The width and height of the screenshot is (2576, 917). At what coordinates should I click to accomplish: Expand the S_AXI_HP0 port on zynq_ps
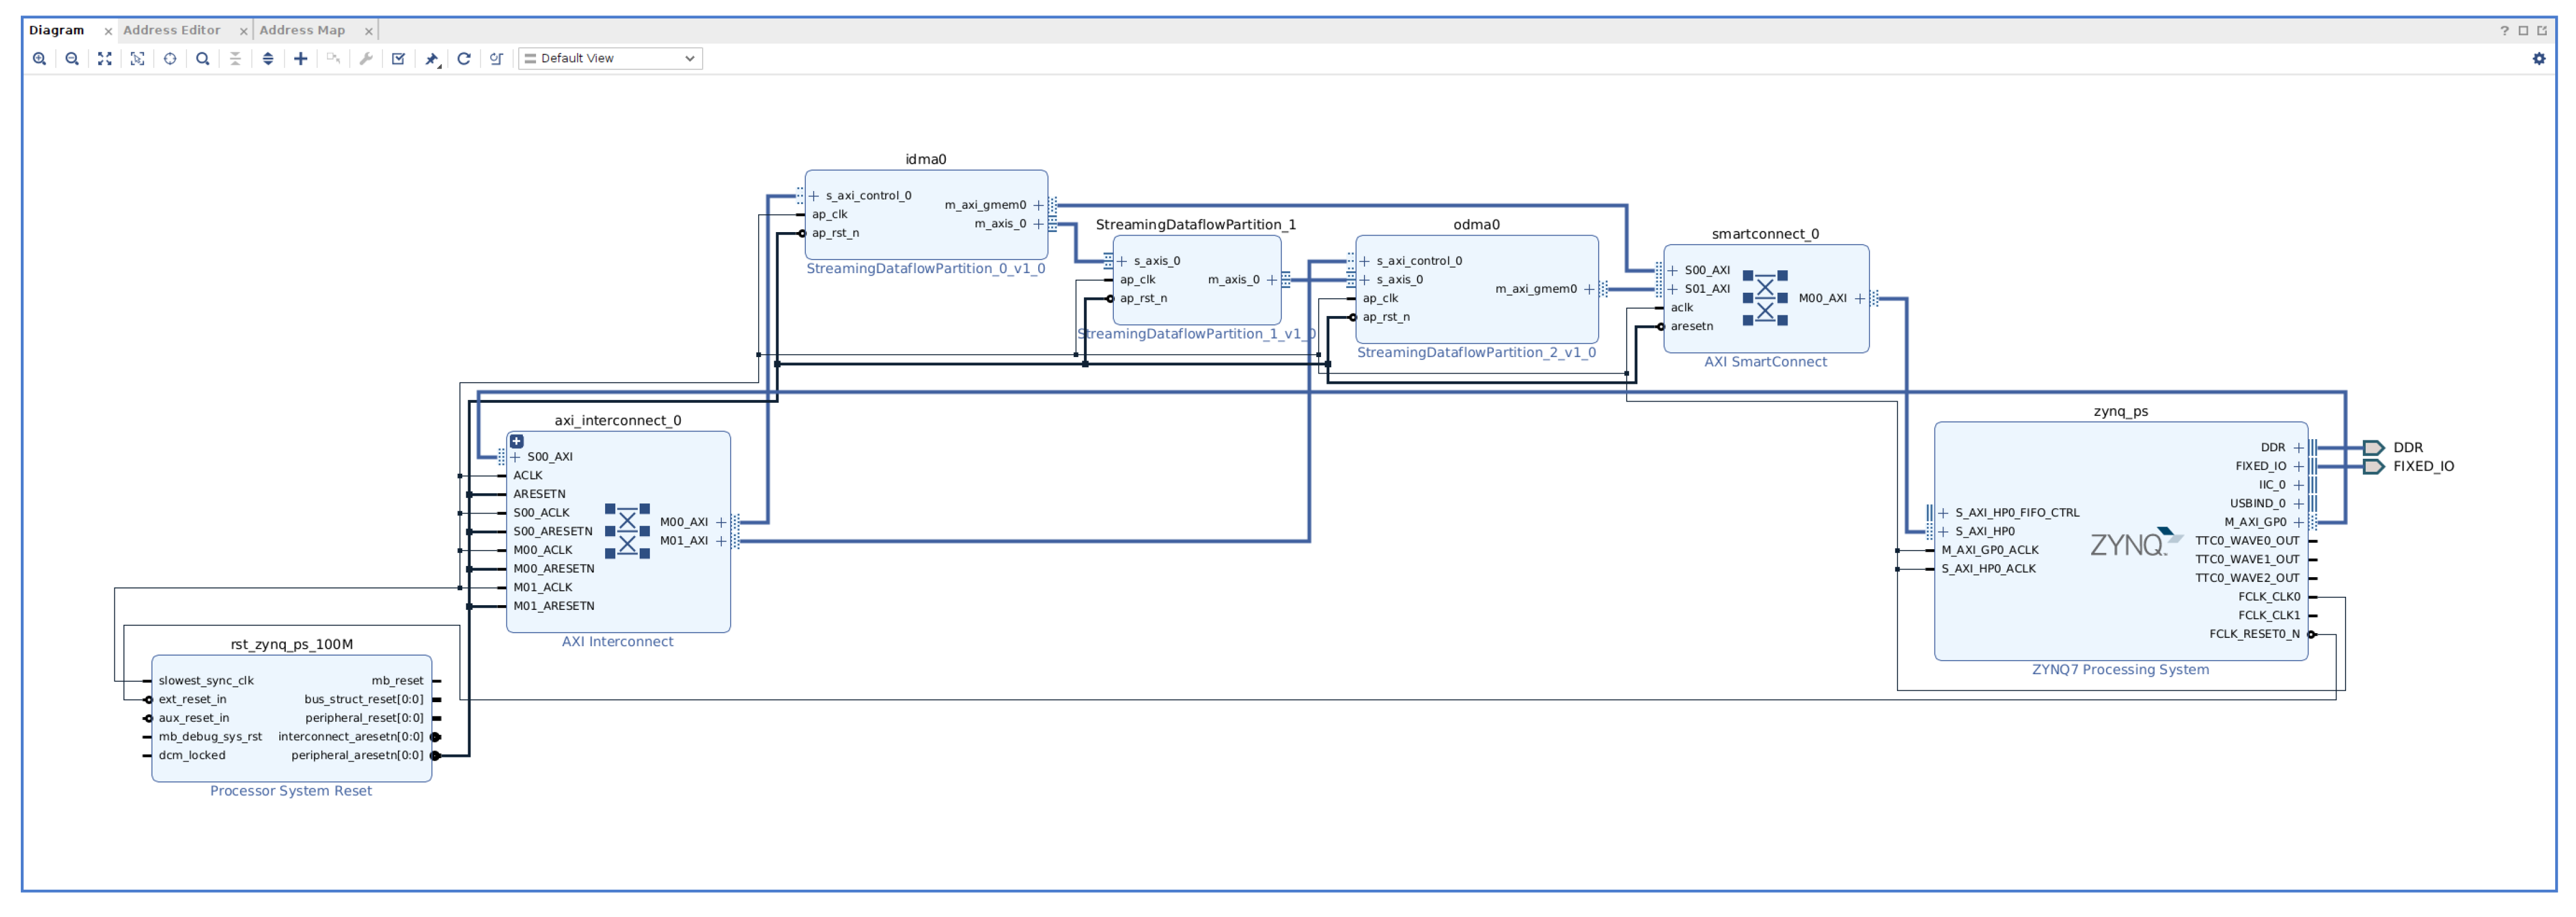tap(1943, 531)
